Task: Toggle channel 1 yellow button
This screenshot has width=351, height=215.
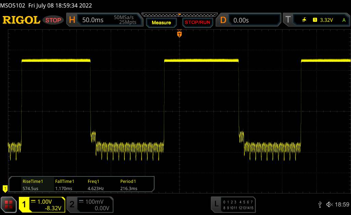Action: tap(24, 204)
